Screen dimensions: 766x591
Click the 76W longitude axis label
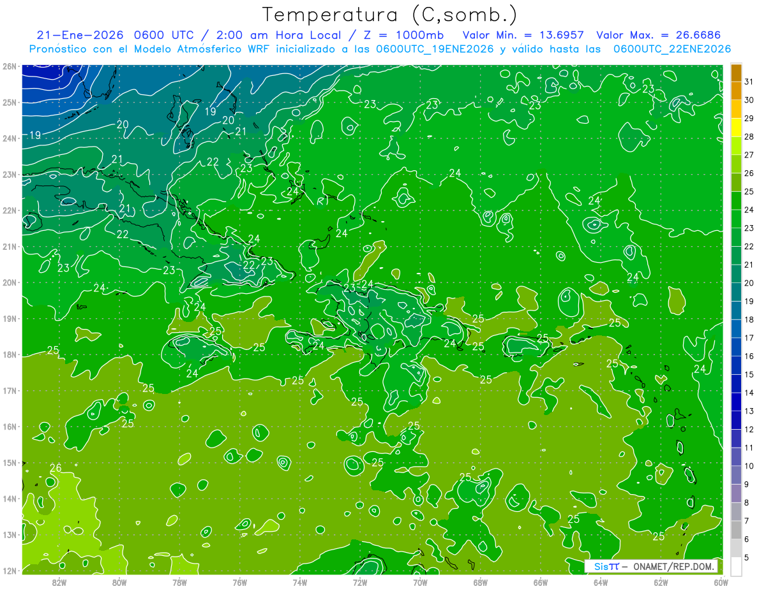pyautogui.click(x=239, y=582)
